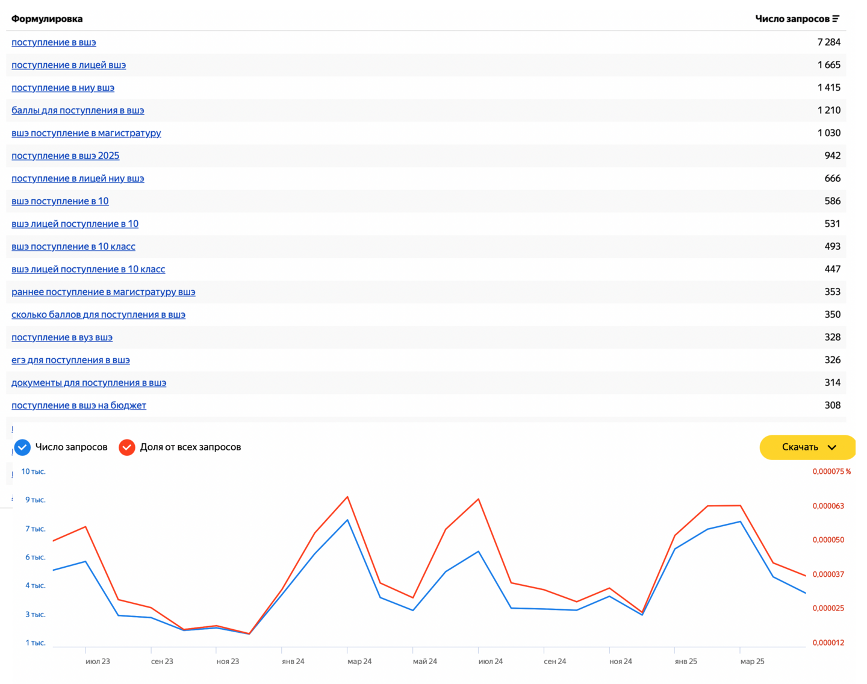Image resolution: width=867 pixels, height=684 pixels.
Task: Follow 'баллы для поступления в вшэ' link
Action: [78, 110]
